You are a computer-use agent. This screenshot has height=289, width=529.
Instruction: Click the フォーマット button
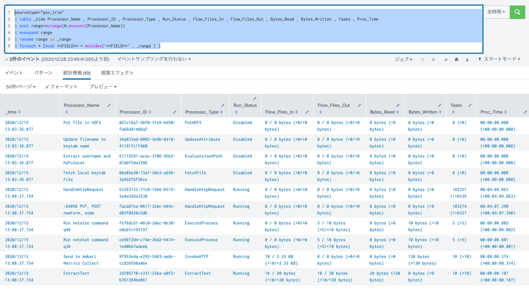[x=62, y=87]
